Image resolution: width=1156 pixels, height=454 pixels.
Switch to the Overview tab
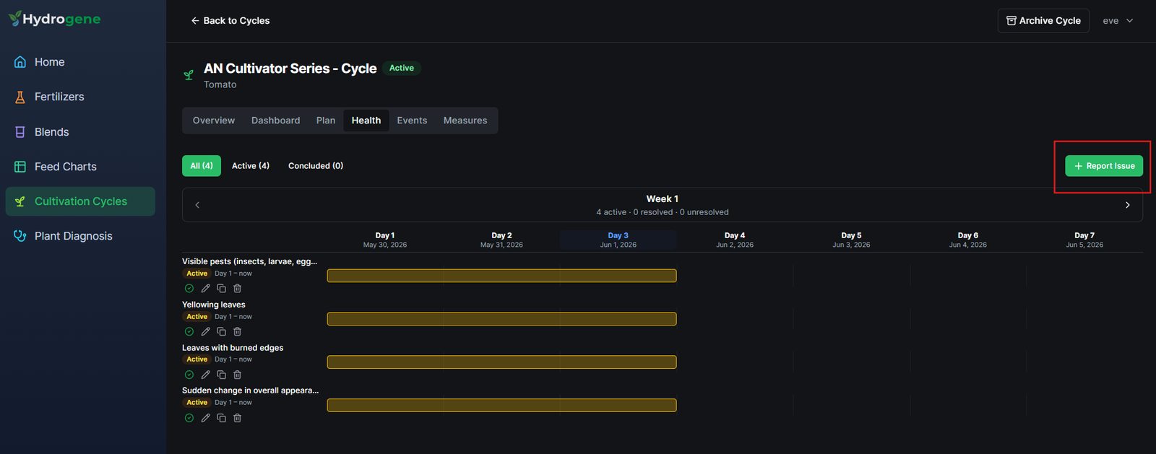(x=214, y=121)
